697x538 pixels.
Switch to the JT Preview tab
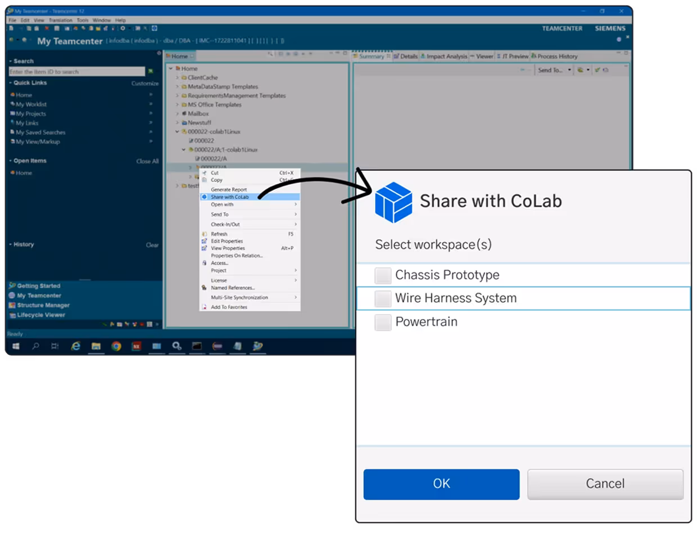pyautogui.click(x=513, y=56)
